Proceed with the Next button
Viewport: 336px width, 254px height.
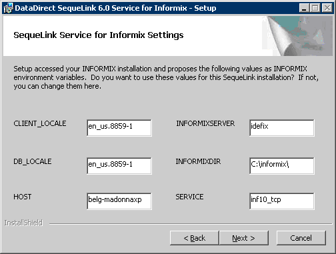coord(244,238)
